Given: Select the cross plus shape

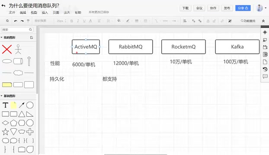Looking at the screenshot, I should (x=30, y=132).
